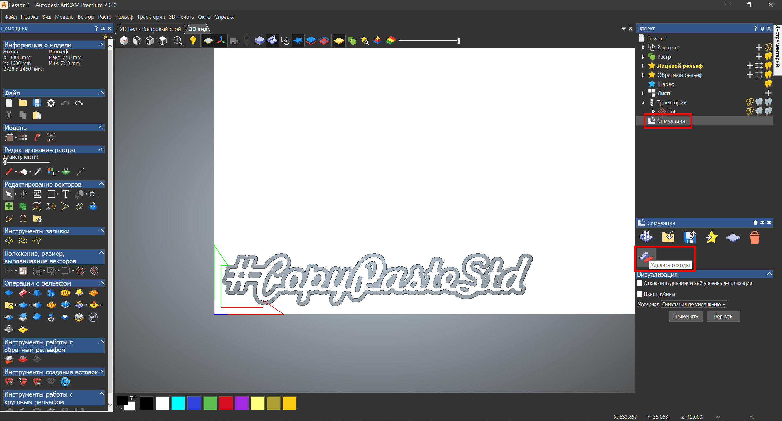Click the undo arrow in Файл section
Viewport: 782px width, 421px height.
click(x=65, y=103)
